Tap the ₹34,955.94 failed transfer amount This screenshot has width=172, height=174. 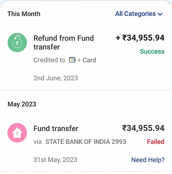click(x=143, y=128)
